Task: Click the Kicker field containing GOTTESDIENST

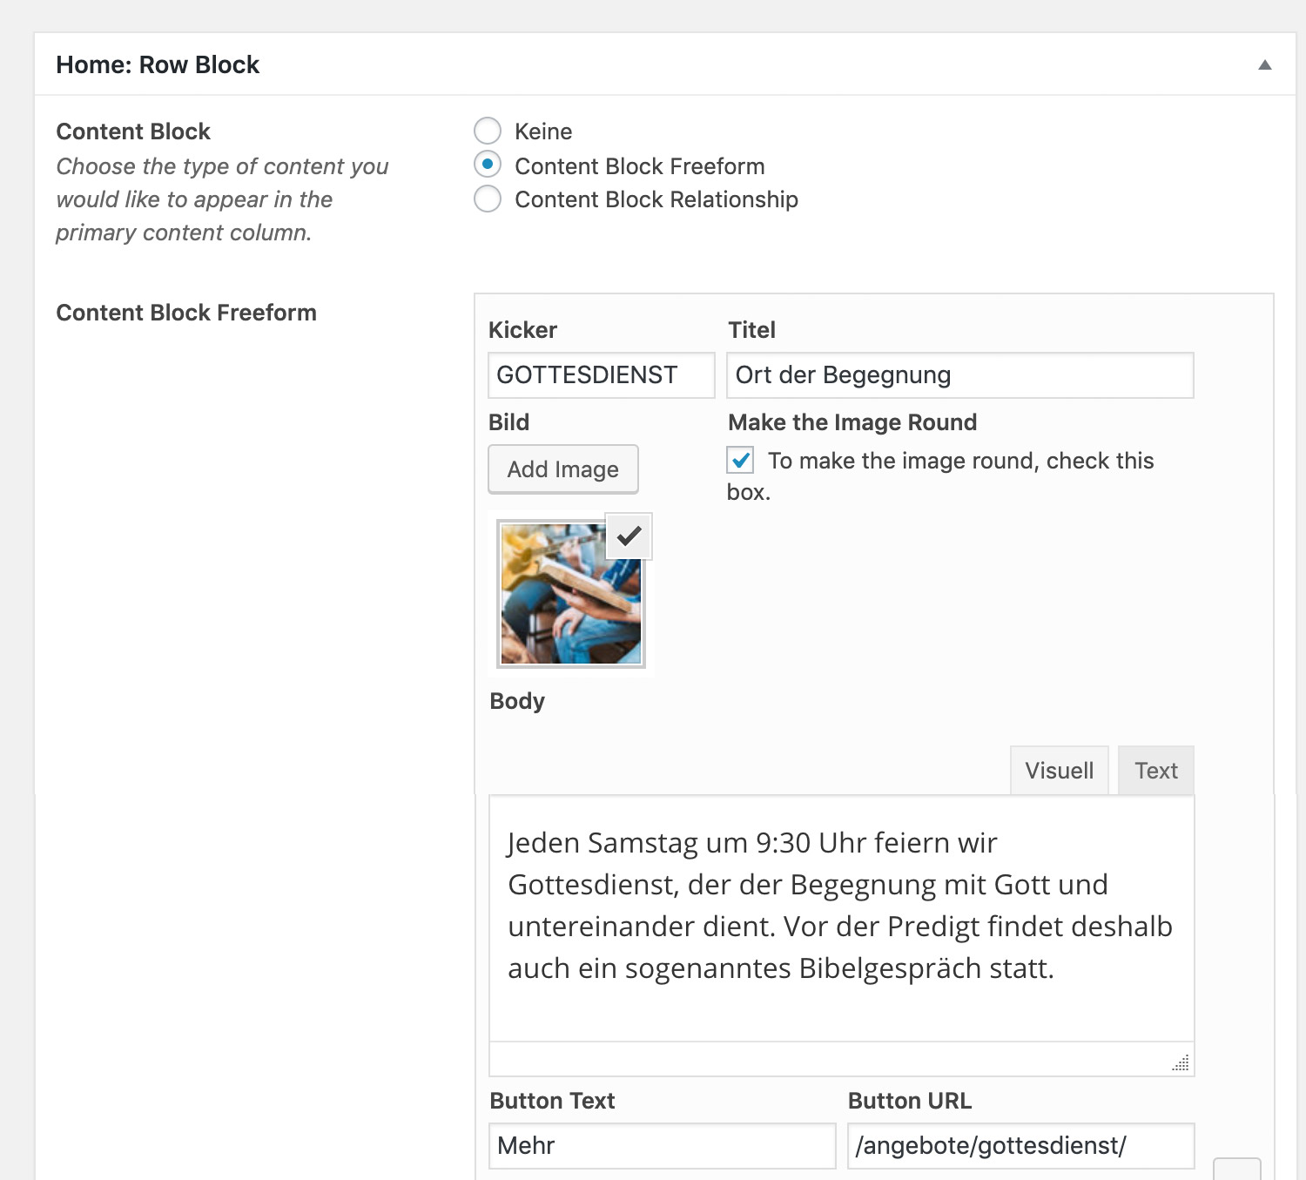Action: [x=601, y=375]
